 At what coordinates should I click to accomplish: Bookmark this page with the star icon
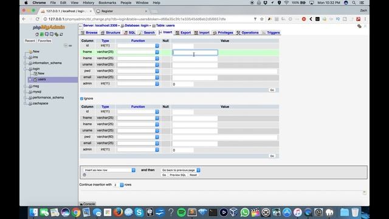(x=262, y=19)
